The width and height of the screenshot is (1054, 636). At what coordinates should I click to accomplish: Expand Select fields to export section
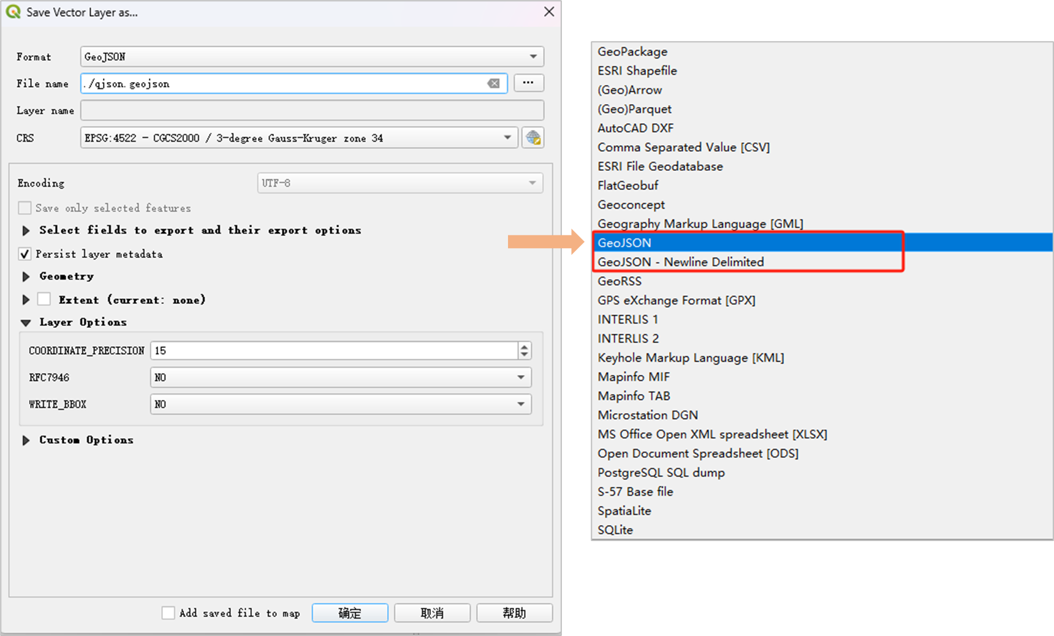pos(26,231)
